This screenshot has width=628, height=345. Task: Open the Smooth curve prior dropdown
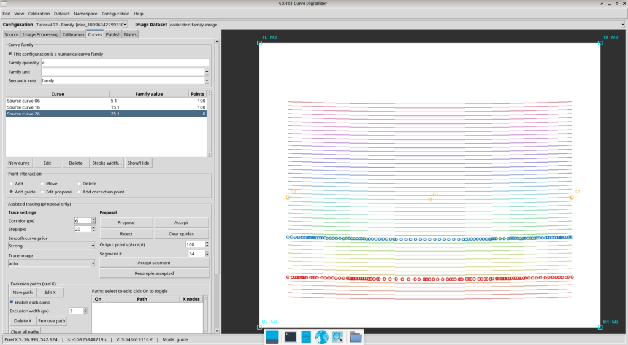93,246
